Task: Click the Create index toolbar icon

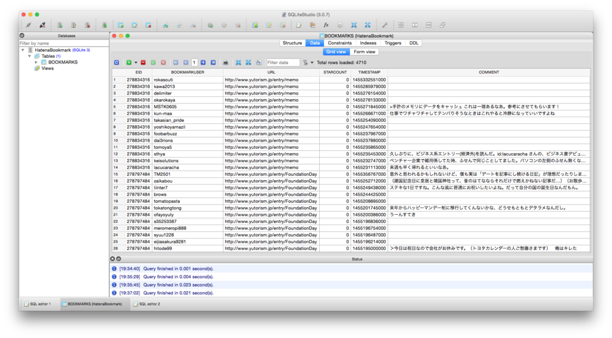Action: pos(166,25)
